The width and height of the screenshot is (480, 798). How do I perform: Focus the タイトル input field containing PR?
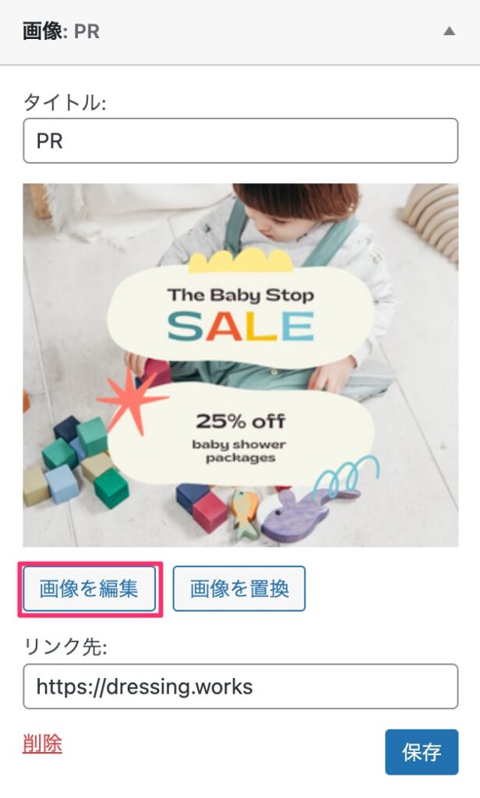tap(240, 141)
